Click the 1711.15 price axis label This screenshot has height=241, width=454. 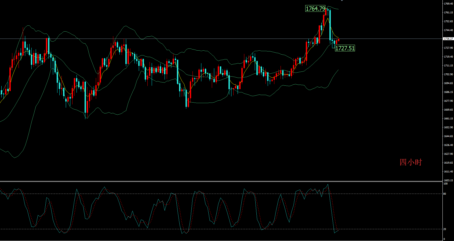tap(448, 66)
